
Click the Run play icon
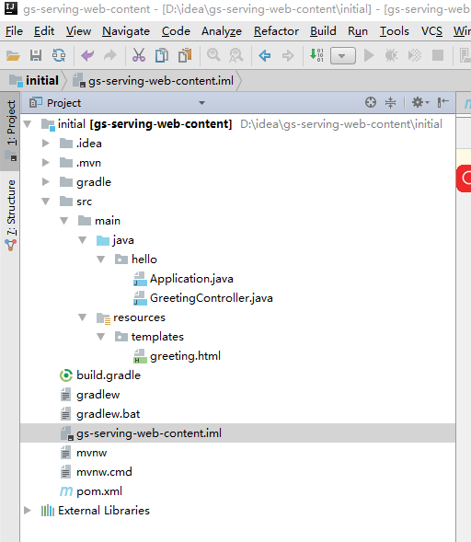pos(369,55)
